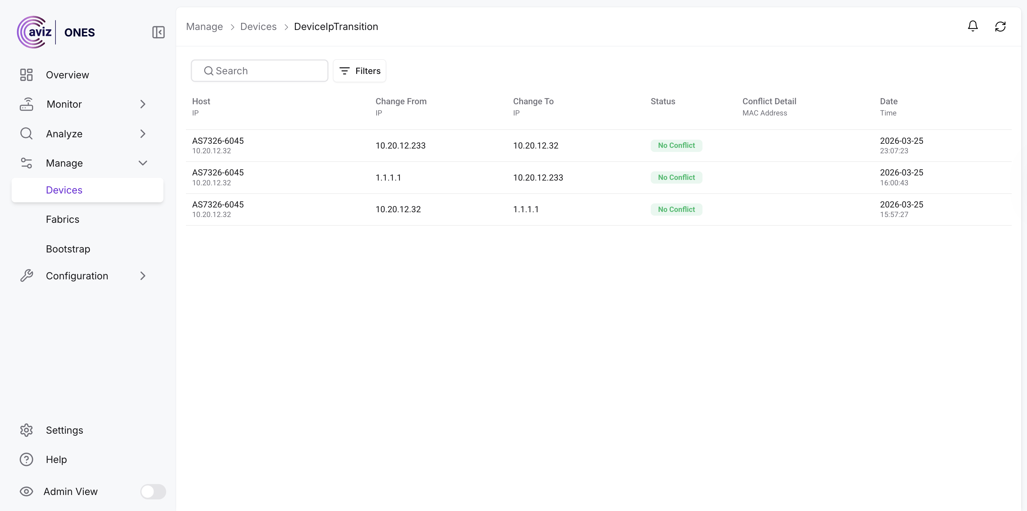
Task: Click the refresh icon
Action: [1000, 26]
